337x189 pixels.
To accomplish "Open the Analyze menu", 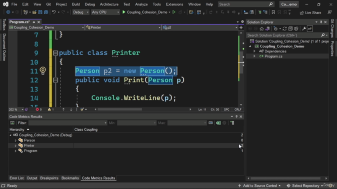I will click(x=141, y=4).
